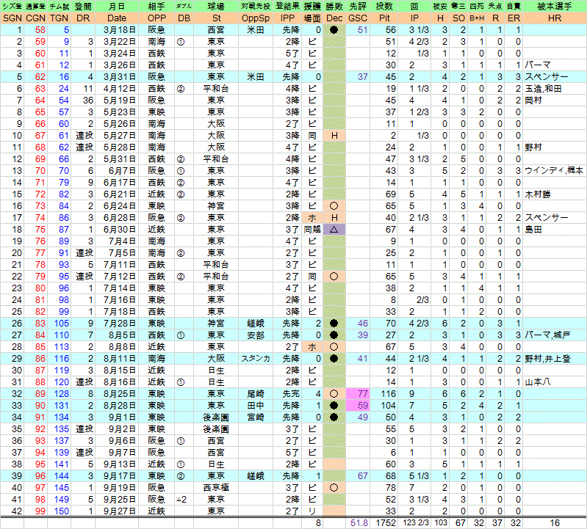The image size is (587, 529).
Task: Select the total innings value 123 2/3
Action: (x=416, y=523)
